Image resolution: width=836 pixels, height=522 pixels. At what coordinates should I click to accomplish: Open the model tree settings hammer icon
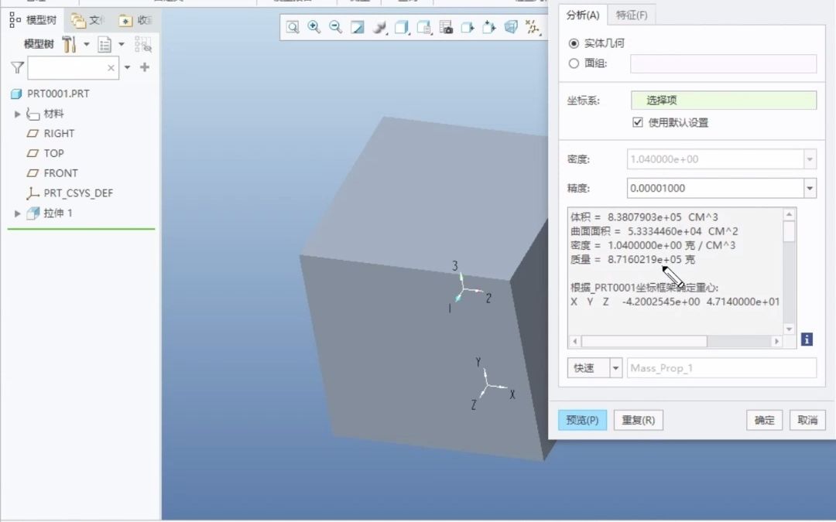coord(70,45)
